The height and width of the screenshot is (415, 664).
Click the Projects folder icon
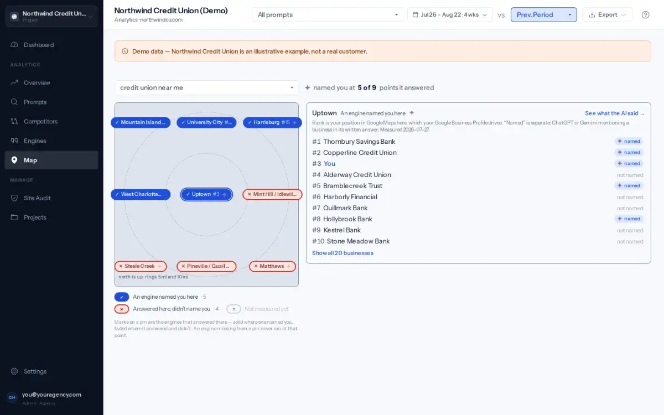(x=14, y=217)
